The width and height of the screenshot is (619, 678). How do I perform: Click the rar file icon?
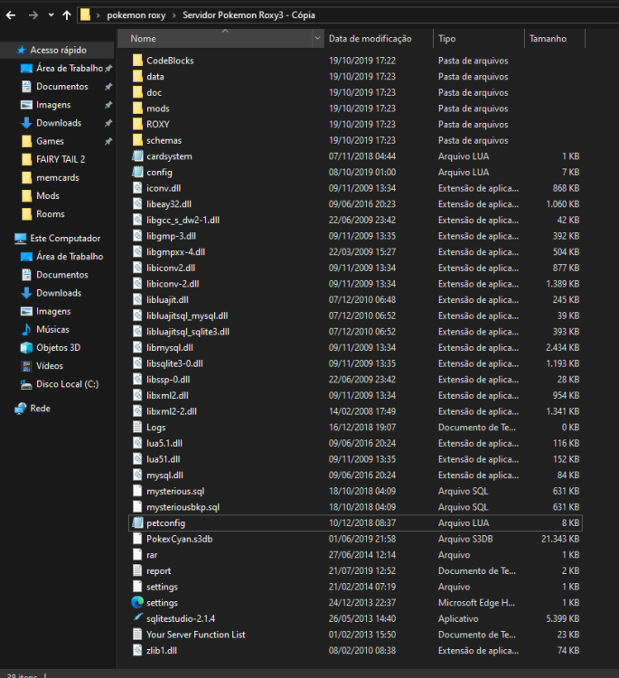pos(137,555)
